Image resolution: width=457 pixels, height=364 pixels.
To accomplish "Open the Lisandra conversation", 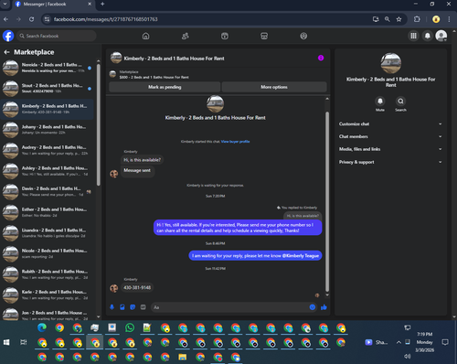I will (x=48, y=233).
